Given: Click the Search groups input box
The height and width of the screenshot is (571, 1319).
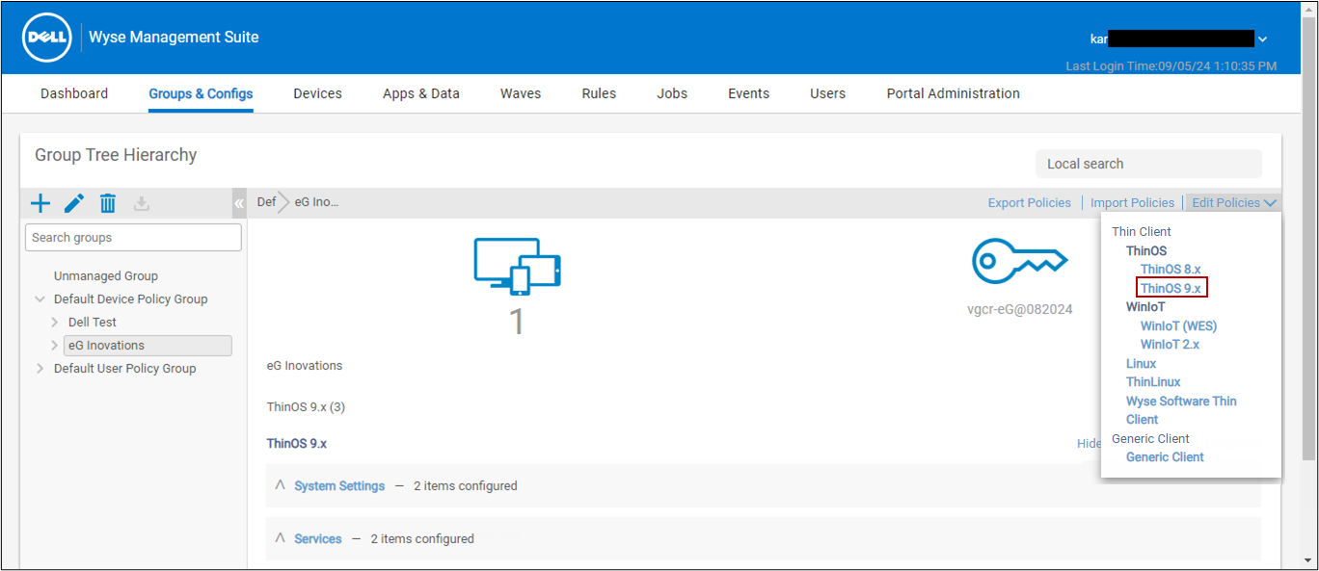Looking at the screenshot, I should point(133,238).
